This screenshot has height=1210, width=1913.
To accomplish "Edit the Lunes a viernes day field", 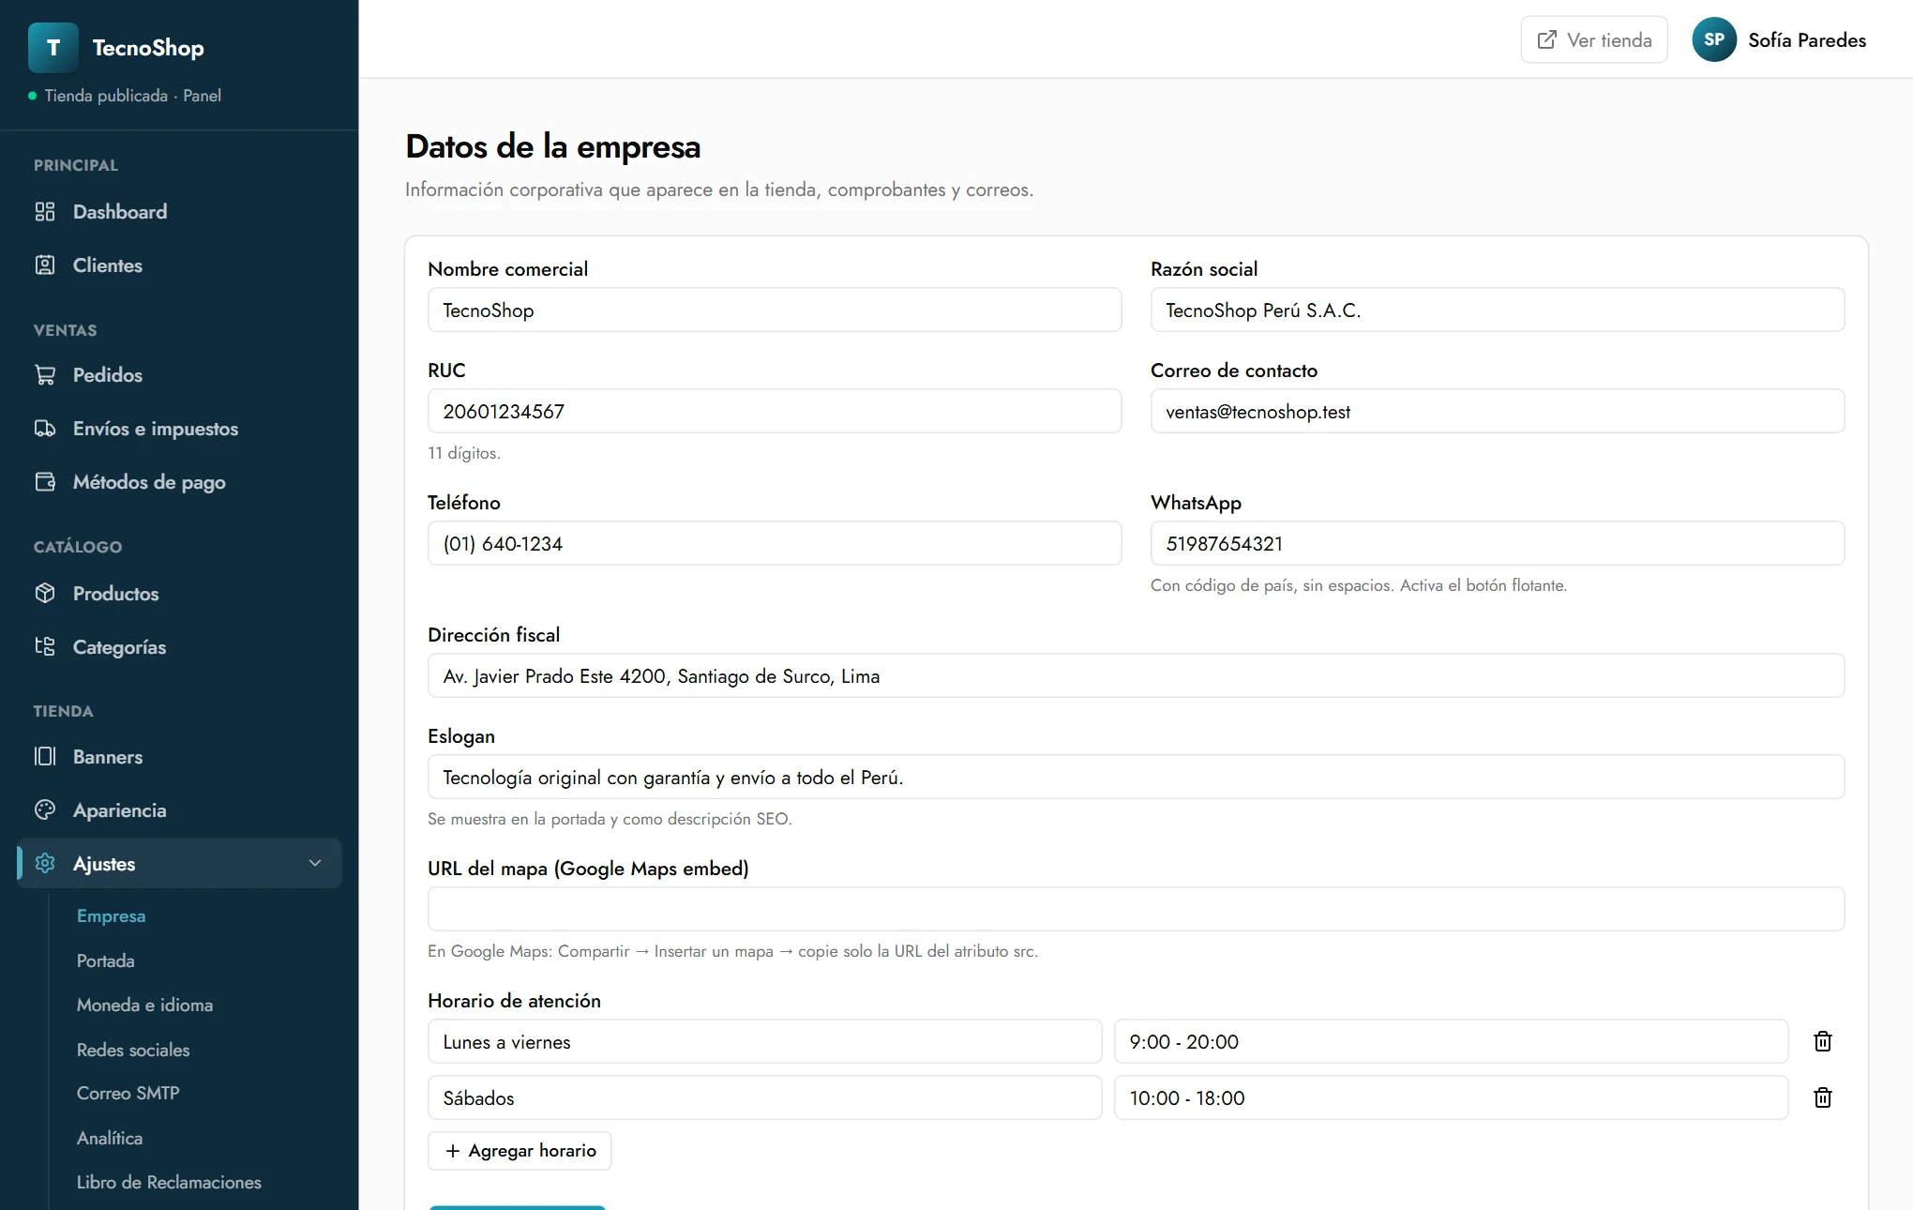I will click(765, 1041).
